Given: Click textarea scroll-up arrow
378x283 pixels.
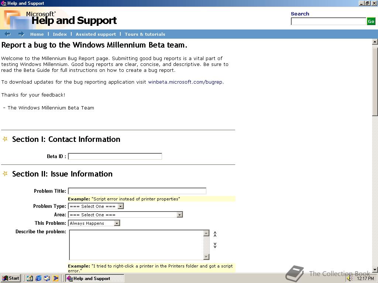Looking at the screenshot, I should pyautogui.click(x=206, y=233).
